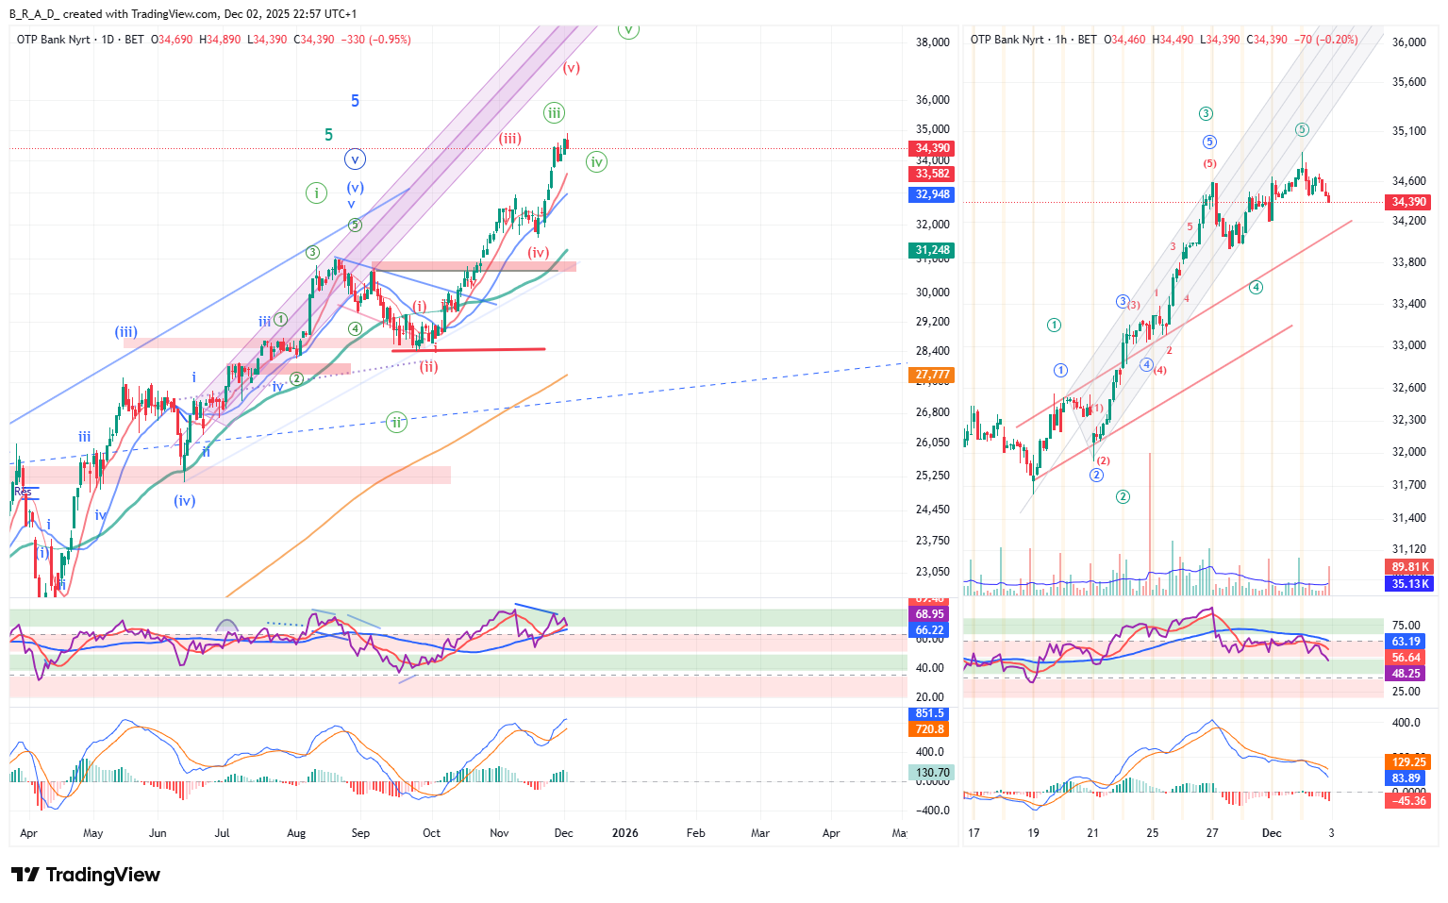Click the red (iii) wave label on daily chart

click(x=510, y=139)
